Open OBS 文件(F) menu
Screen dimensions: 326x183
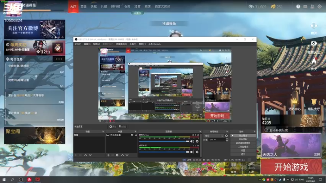78,44
